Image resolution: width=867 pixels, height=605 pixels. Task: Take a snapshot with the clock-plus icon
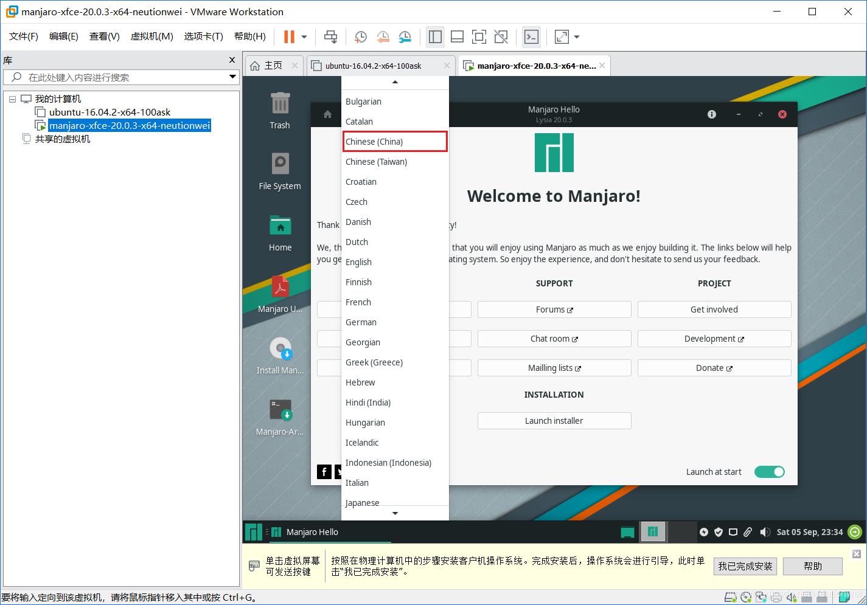point(361,37)
